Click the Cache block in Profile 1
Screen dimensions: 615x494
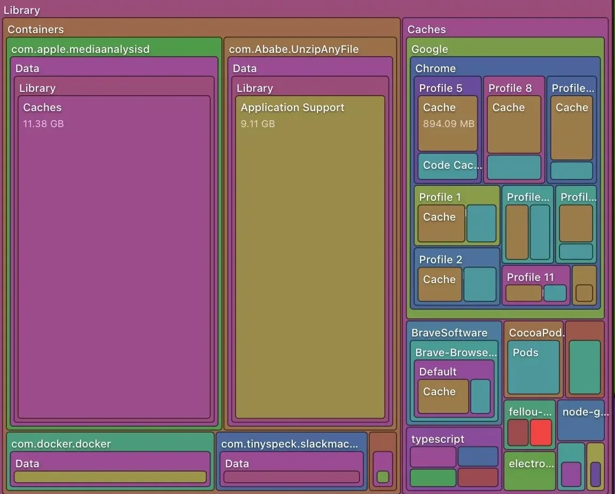tap(441, 223)
